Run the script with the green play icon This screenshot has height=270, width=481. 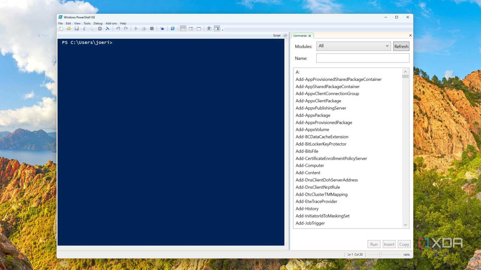point(136,28)
